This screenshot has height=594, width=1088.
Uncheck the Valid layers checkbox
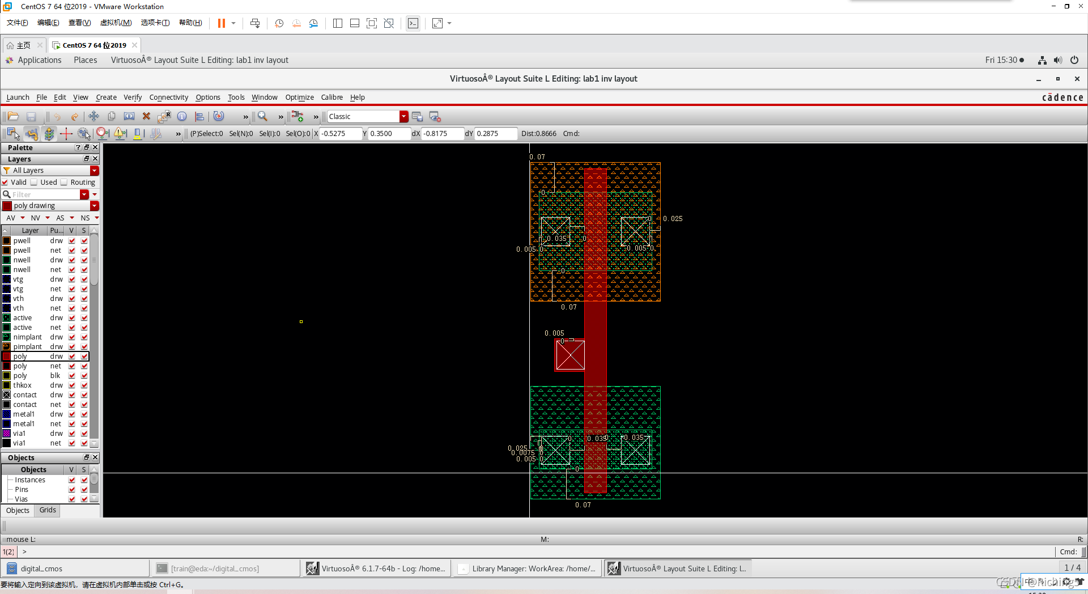click(5, 183)
